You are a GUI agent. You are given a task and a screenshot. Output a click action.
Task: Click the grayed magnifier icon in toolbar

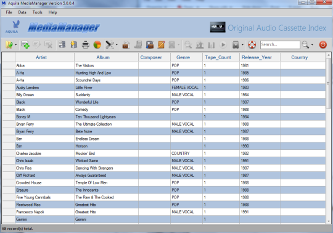pyautogui.click(x=188, y=45)
